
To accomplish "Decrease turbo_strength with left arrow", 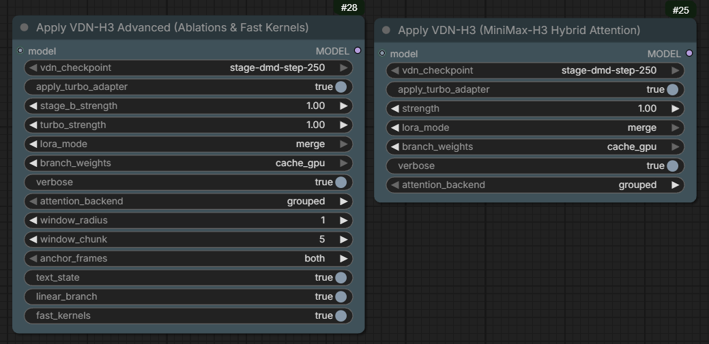I will click(33, 125).
